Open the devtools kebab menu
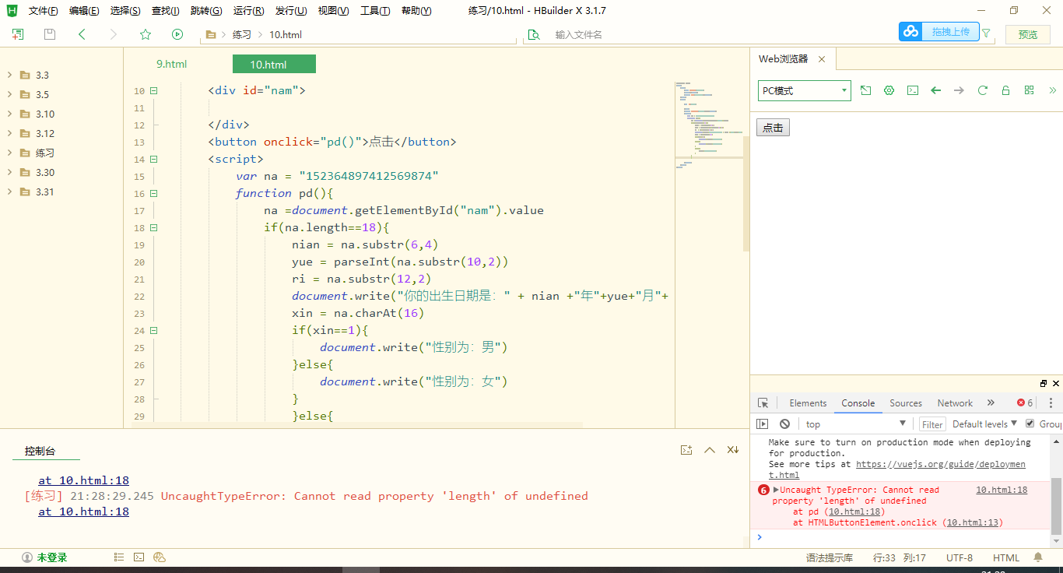Screen dimensions: 1063x573 [x=1051, y=403]
